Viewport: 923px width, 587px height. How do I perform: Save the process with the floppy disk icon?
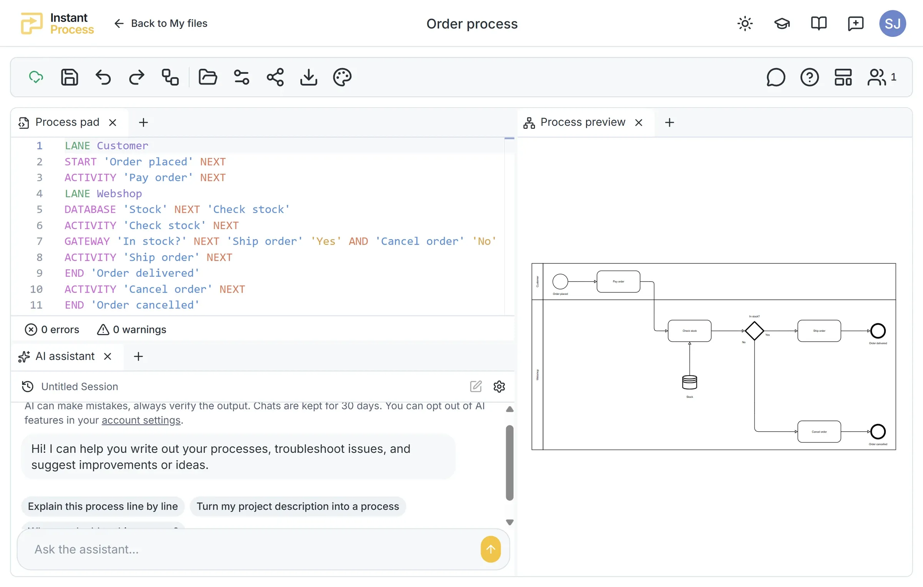click(x=70, y=77)
